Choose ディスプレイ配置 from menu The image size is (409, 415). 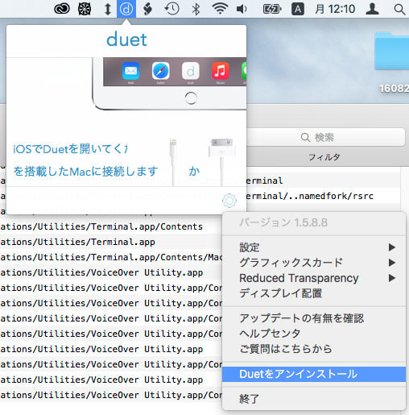click(x=314, y=293)
